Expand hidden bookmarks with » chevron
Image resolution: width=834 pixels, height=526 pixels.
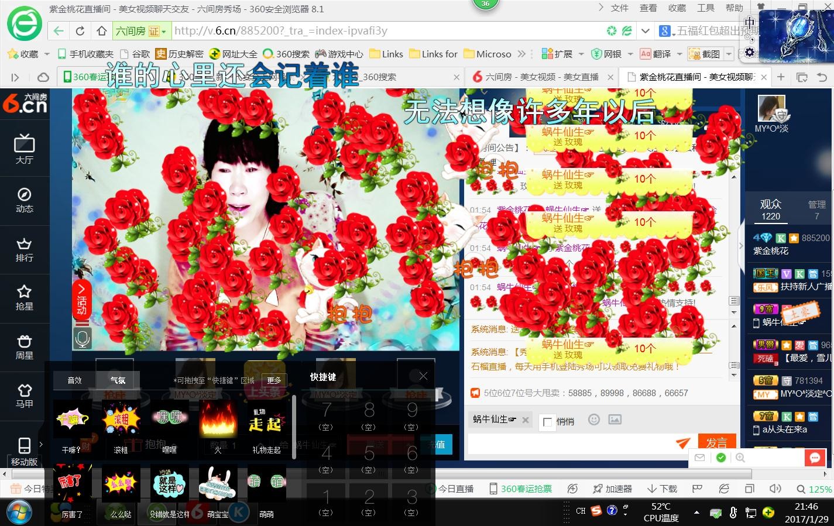pyautogui.click(x=521, y=54)
